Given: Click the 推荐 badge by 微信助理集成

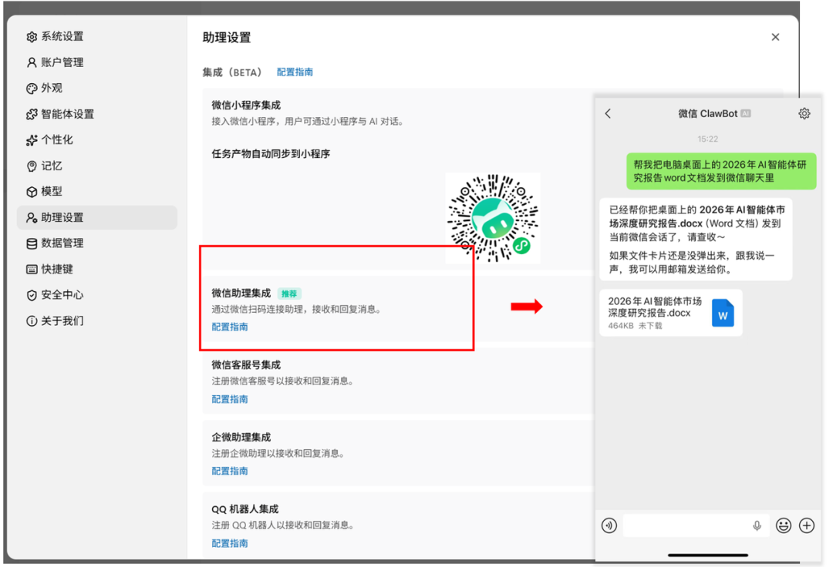Looking at the screenshot, I should [289, 294].
